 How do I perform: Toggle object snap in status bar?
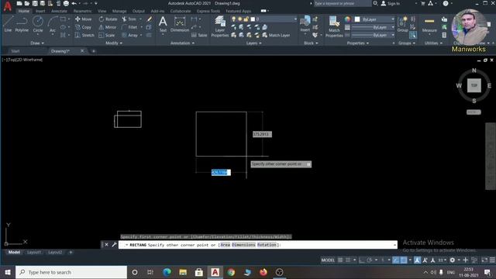coord(404,260)
